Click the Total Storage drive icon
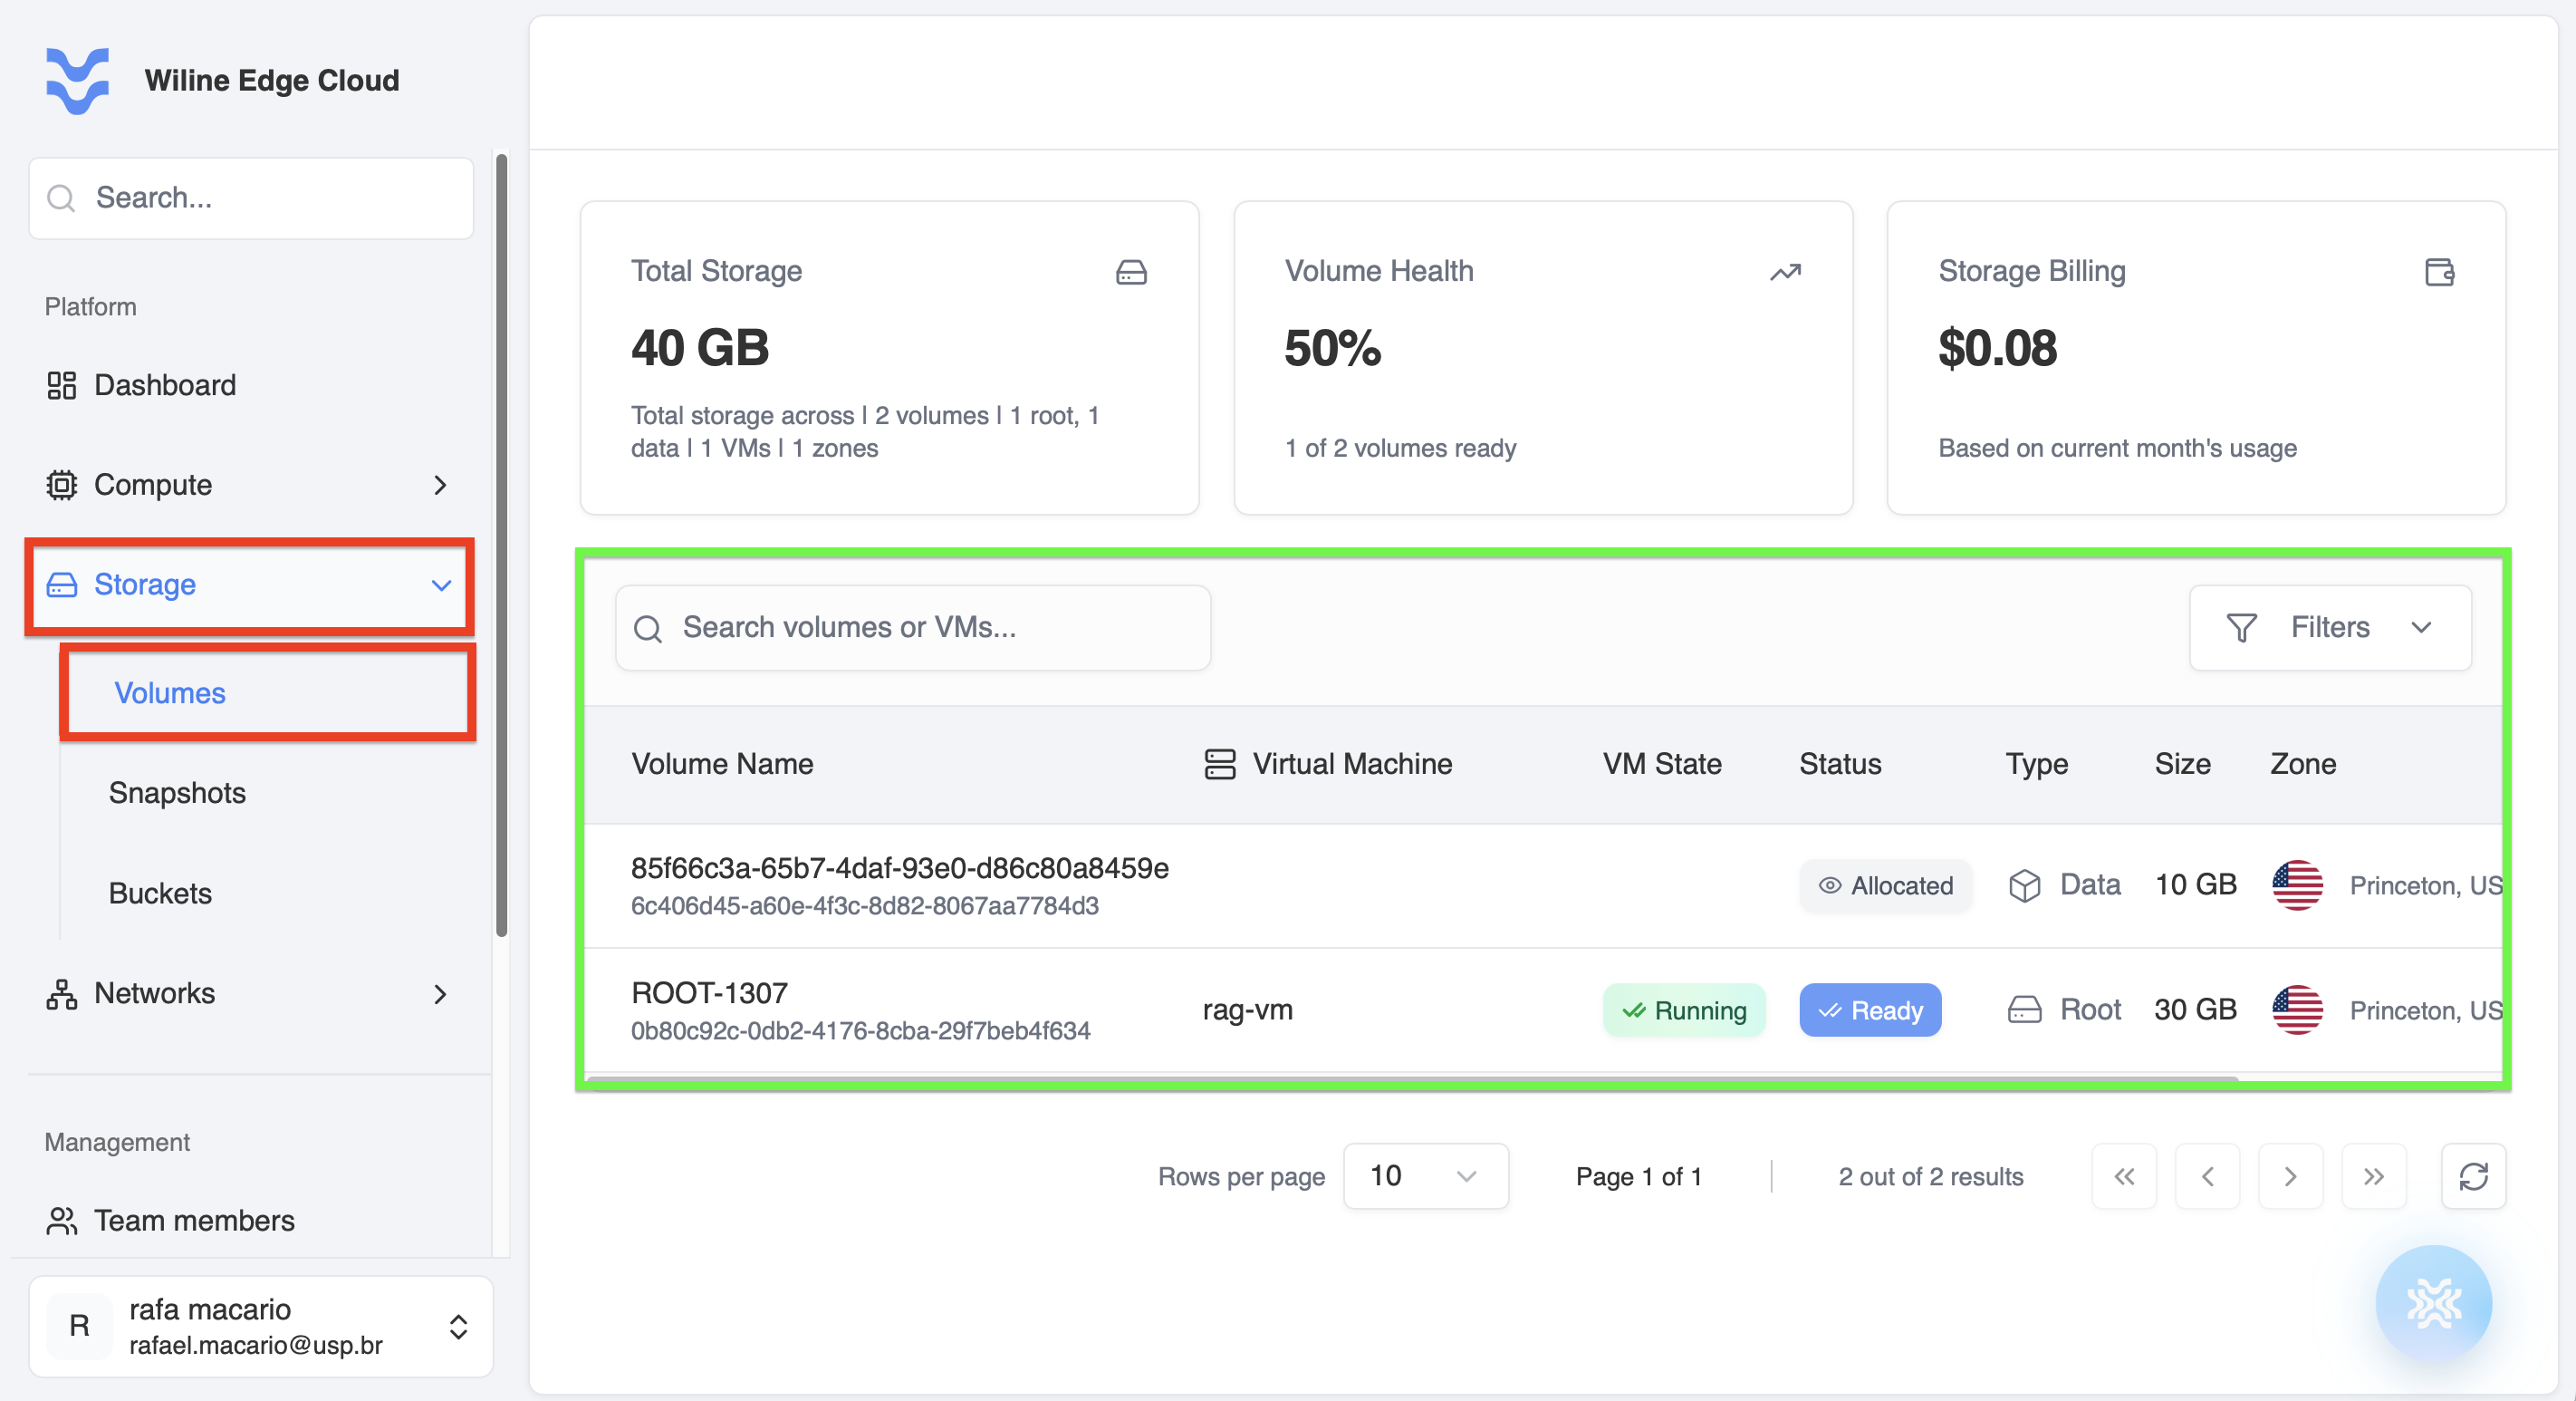The image size is (2576, 1401). 1131,271
